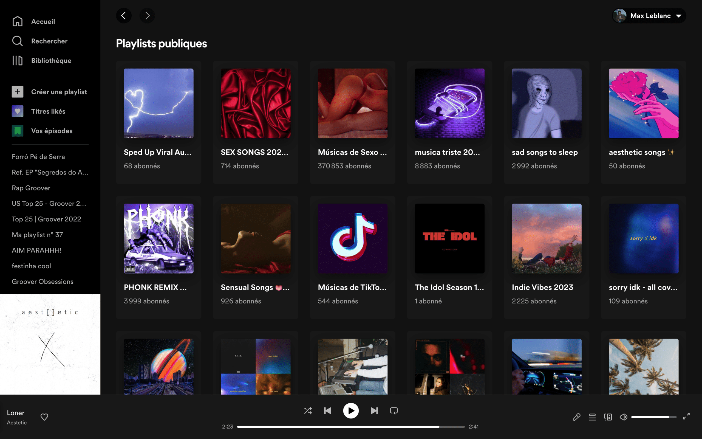Open the Rap Groover playlist
The image size is (702, 439).
coord(31,188)
